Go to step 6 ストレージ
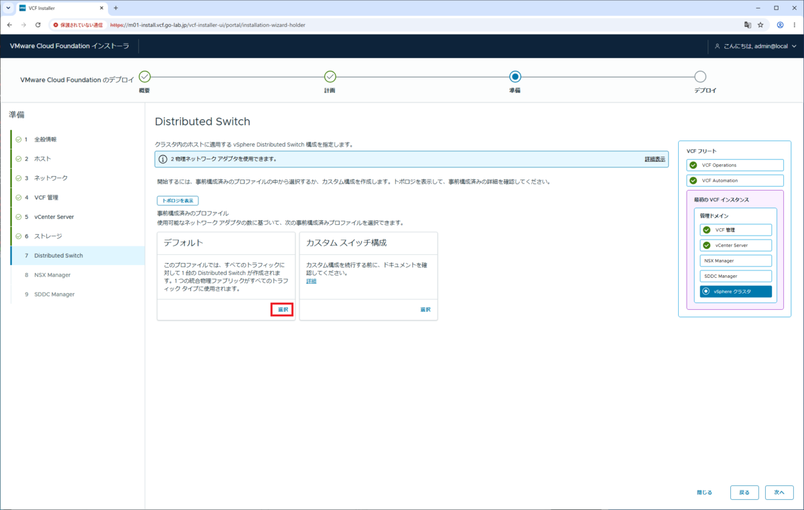804x510 pixels. 77,236
